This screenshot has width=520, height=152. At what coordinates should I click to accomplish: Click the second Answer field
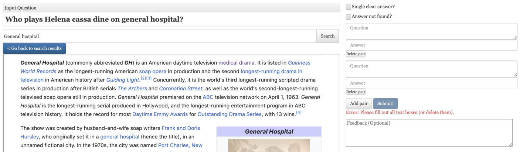click(x=432, y=83)
